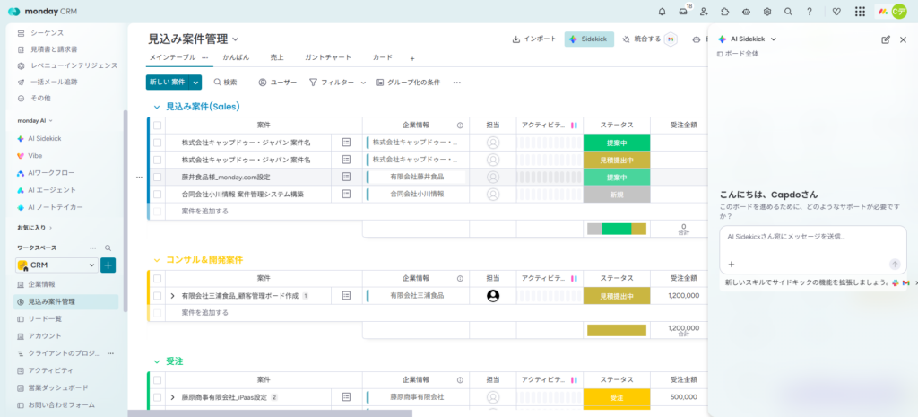Click the plus button beside CRM workspace
The image size is (918, 417).
108,265
